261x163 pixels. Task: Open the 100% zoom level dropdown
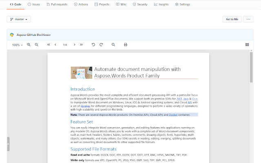tap(17, 45)
